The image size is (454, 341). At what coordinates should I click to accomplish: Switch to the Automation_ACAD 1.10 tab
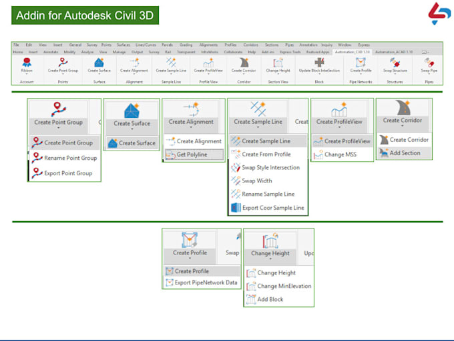[x=394, y=52]
